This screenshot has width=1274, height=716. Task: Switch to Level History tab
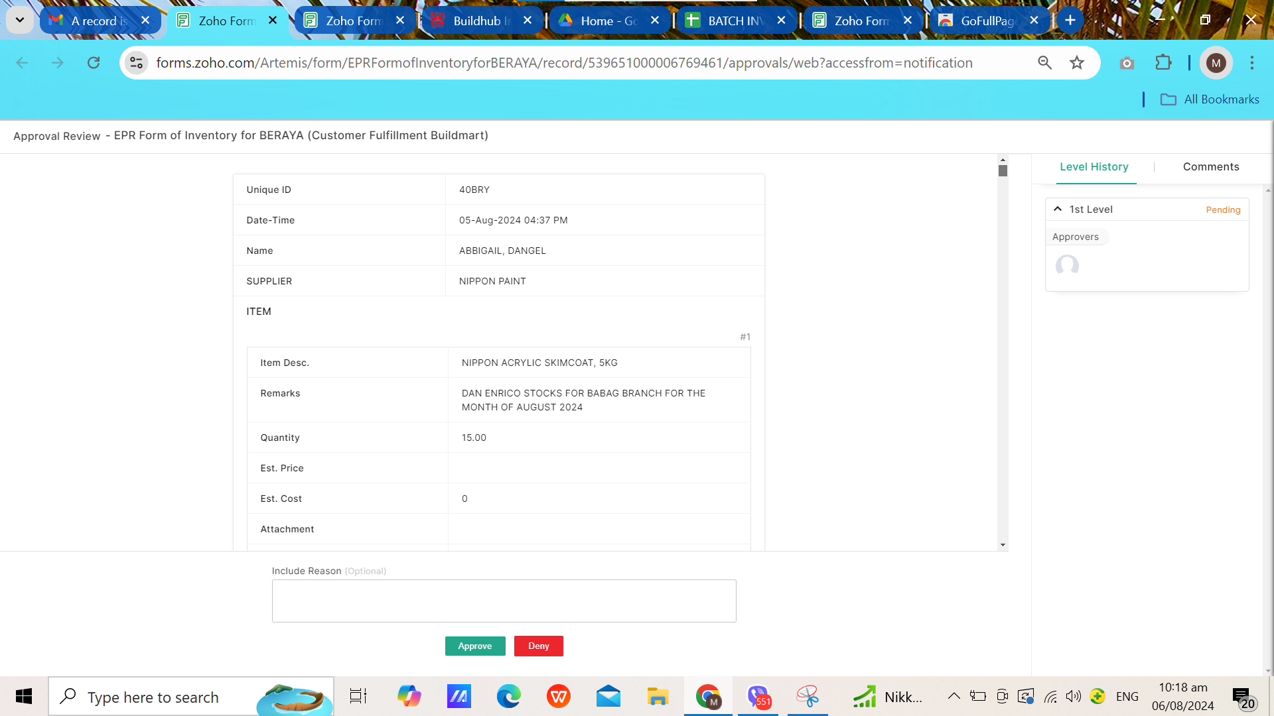tap(1094, 167)
